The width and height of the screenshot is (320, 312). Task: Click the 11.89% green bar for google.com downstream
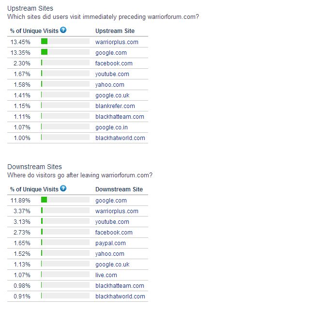point(44,200)
